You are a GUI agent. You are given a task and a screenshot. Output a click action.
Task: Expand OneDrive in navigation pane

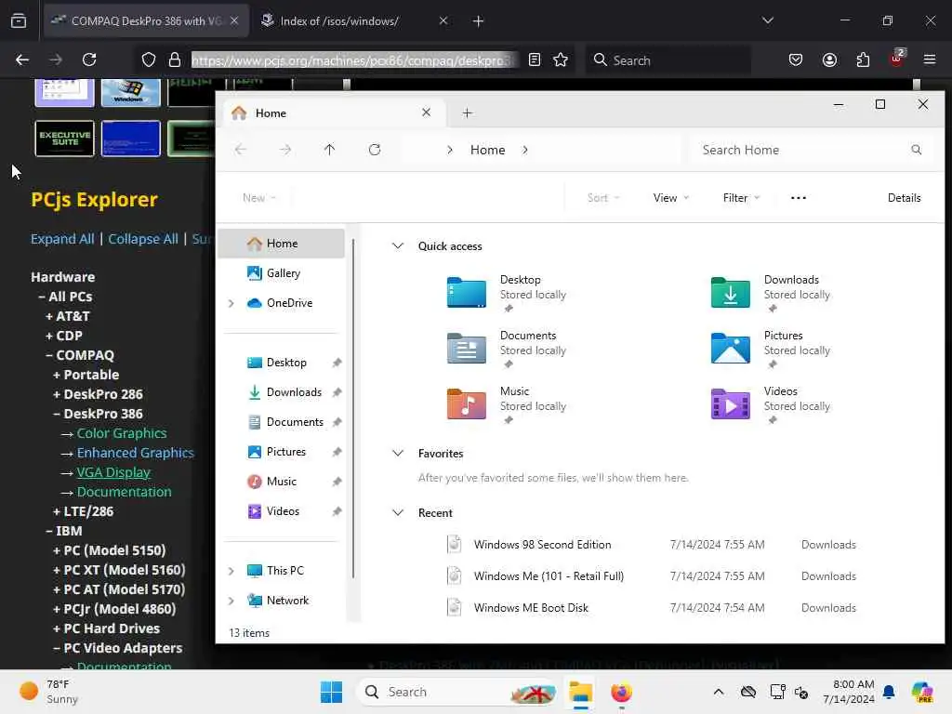pos(231,303)
